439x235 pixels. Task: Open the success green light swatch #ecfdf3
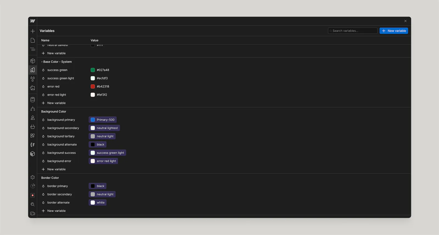pyautogui.click(x=93, y=78)
